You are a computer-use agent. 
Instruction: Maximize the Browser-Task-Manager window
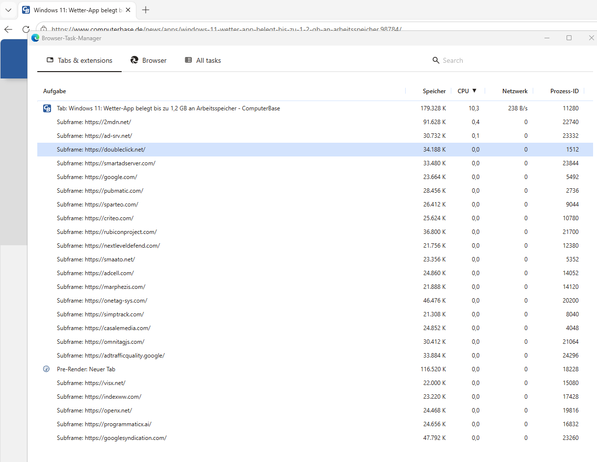coord(569,38)
